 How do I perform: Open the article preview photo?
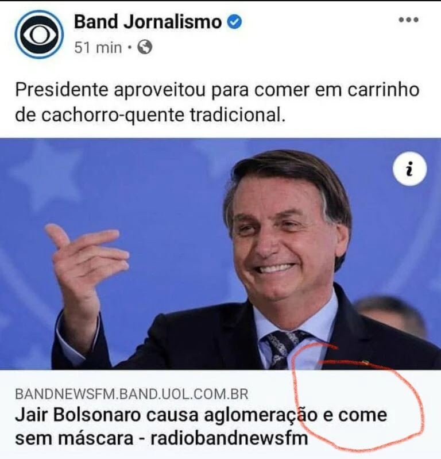220,254
